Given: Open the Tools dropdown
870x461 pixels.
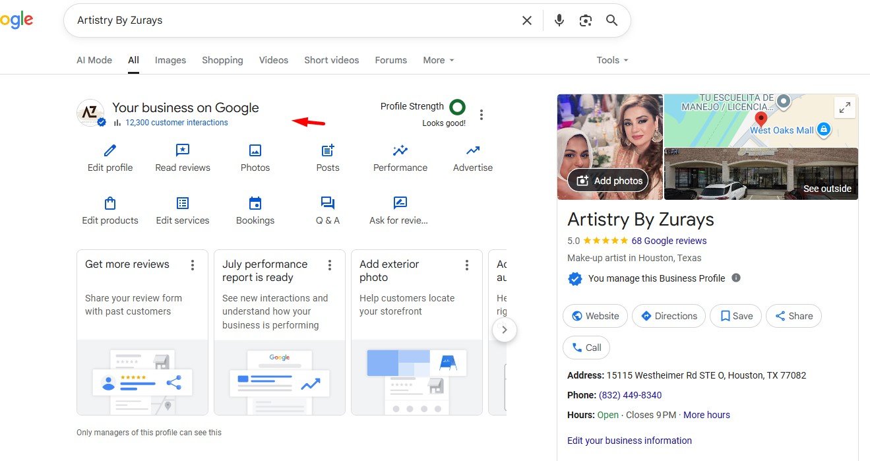Looking at the screenshot, I should [612, 60].
